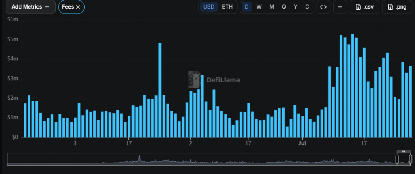Switch currency to ETH
This screenshot has height=174, width=415.
(x=227, y=7)
